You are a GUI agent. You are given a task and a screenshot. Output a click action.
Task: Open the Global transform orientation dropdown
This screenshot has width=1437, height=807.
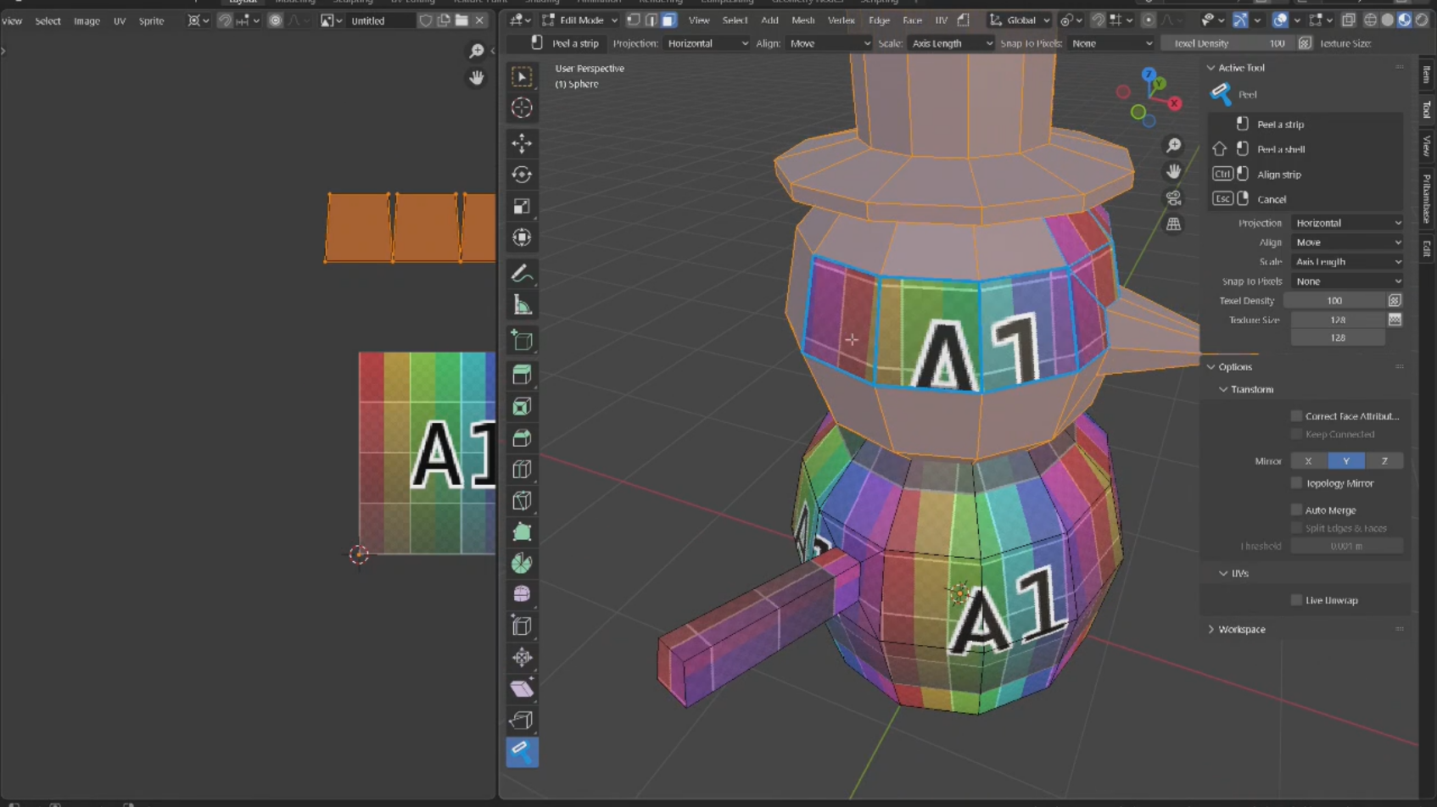tap(1020, 20)
